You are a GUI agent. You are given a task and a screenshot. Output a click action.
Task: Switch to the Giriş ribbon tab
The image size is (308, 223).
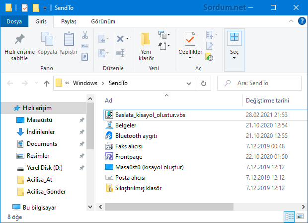pyautogui.click(x=41, y=21)
